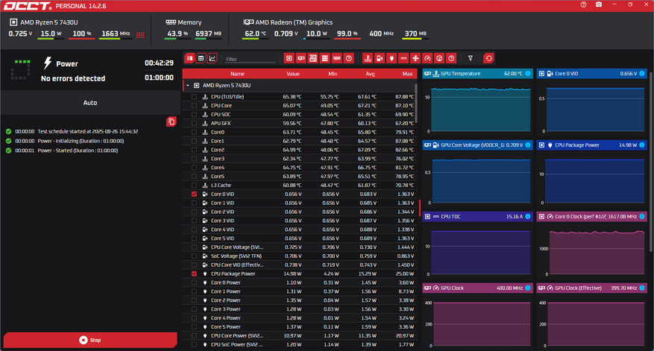Image resolution: width=654 pixels, height=351 pixels.
Task: Click the info icon on the CPU TDC graph
Action: point(528,217)
